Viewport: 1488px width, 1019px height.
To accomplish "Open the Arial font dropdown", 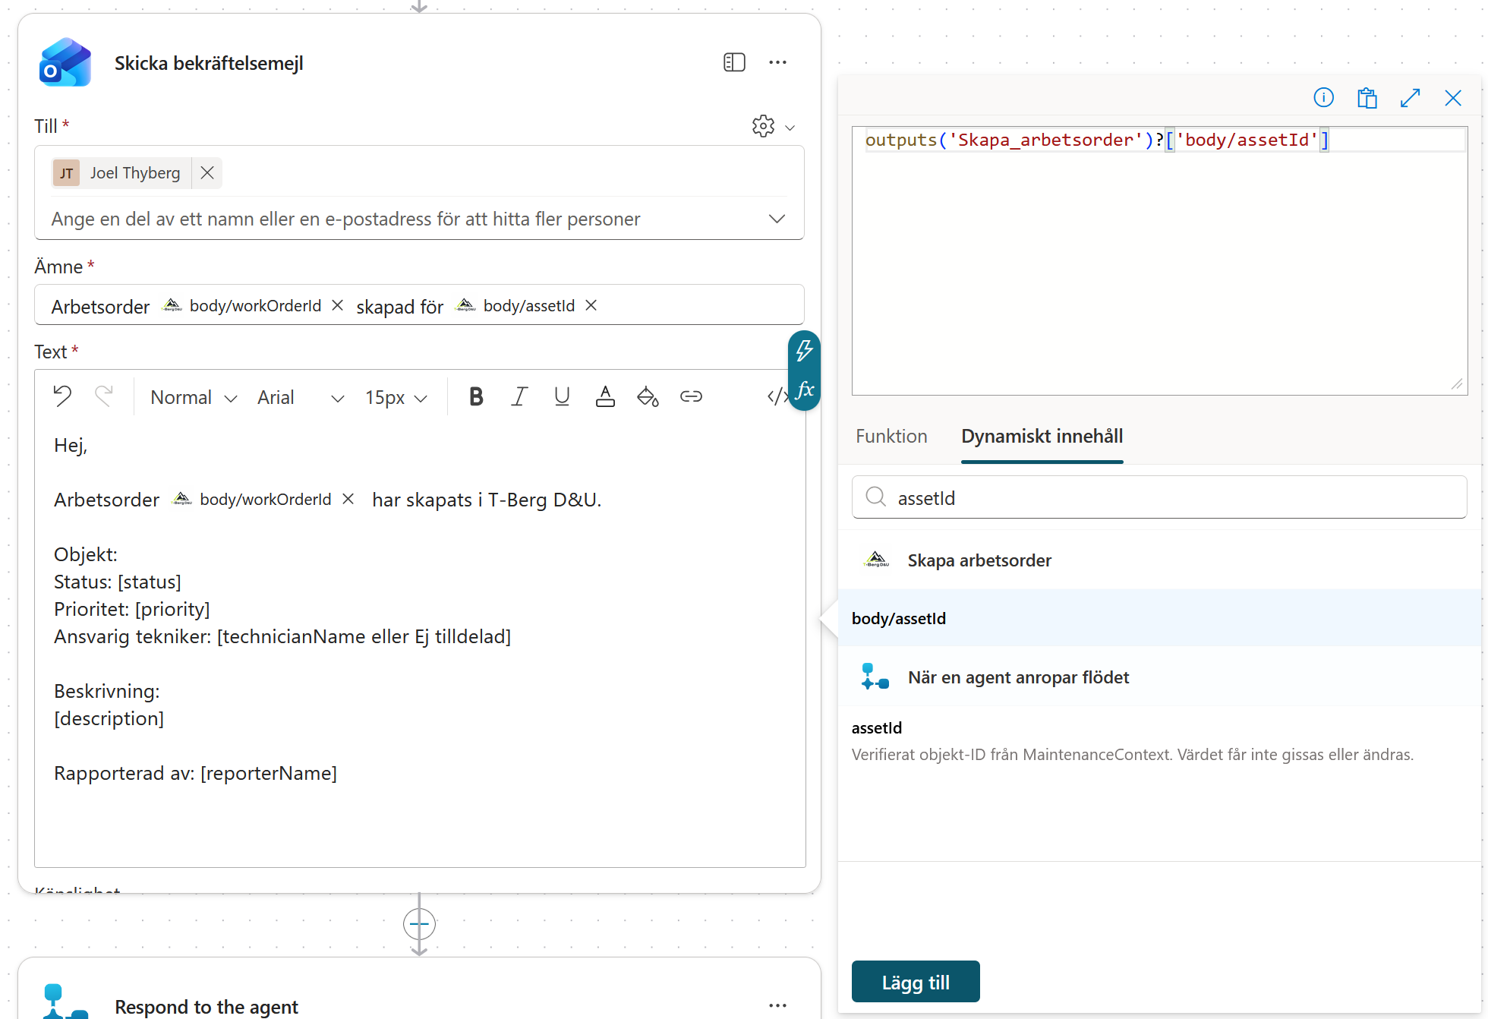I will pos(301,397).
